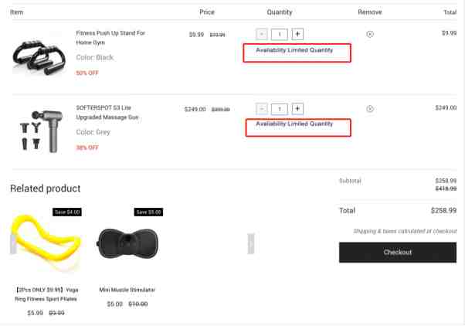Open the yellow Yoga Ring product image
Screen dimensions: 465x326
click(x=46, y=242)
